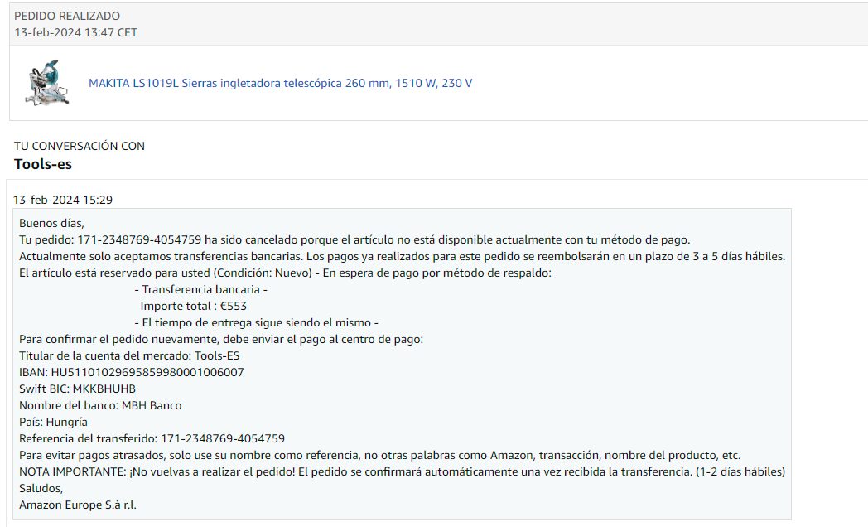Viewport: 868px width, 527px height.
Task: Click the 'Importe total : €553' line
Action: (x=193, y=306)
